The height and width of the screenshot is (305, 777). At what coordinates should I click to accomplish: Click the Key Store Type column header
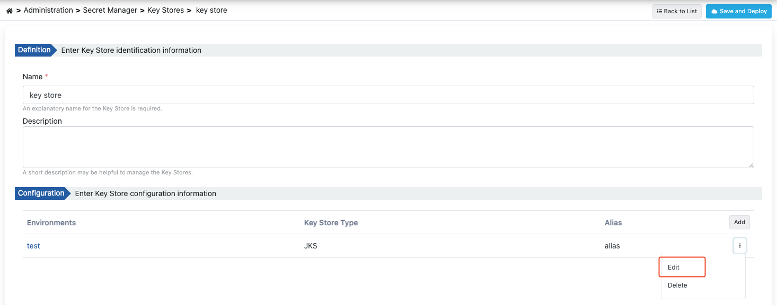pos(331,223)
